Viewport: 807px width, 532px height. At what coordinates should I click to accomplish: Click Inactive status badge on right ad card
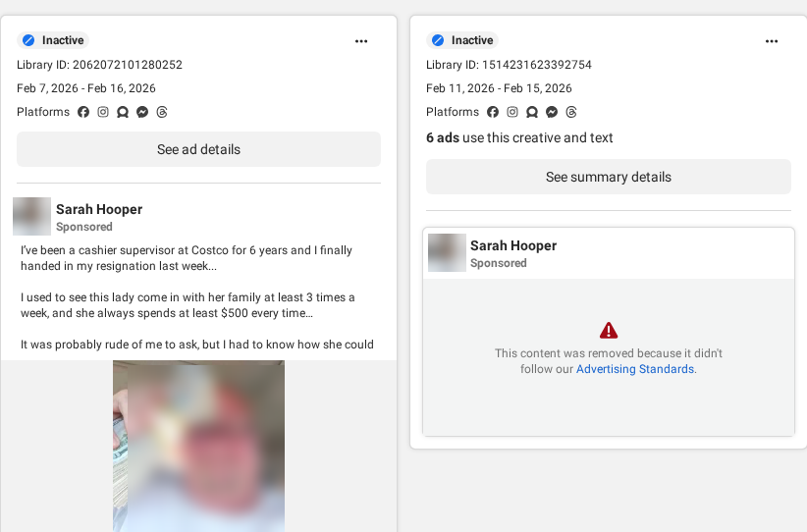(x=462, y=40)
